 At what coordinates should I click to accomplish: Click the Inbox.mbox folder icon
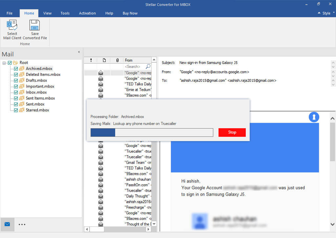[x=22, y=92]
